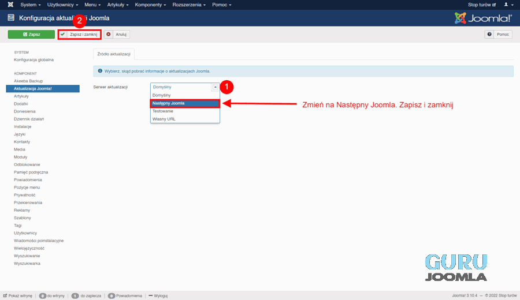Open Moduły component settings
The width and height of the screenshot is (520, 300).
pos(21,157)
